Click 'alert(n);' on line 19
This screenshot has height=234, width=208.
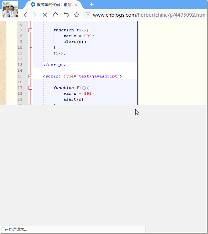pyautogui.click(x=75, y=99)
